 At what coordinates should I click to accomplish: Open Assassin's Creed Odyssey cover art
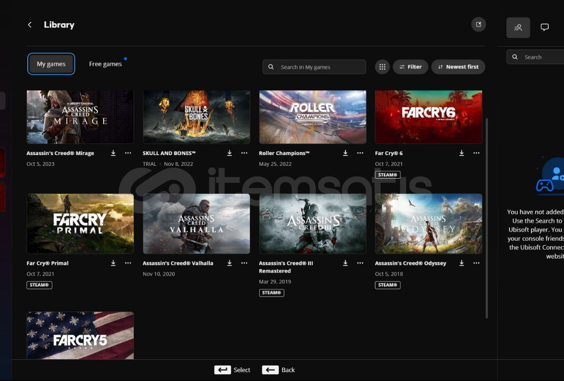pyautogui.click(x=428, y=224)
